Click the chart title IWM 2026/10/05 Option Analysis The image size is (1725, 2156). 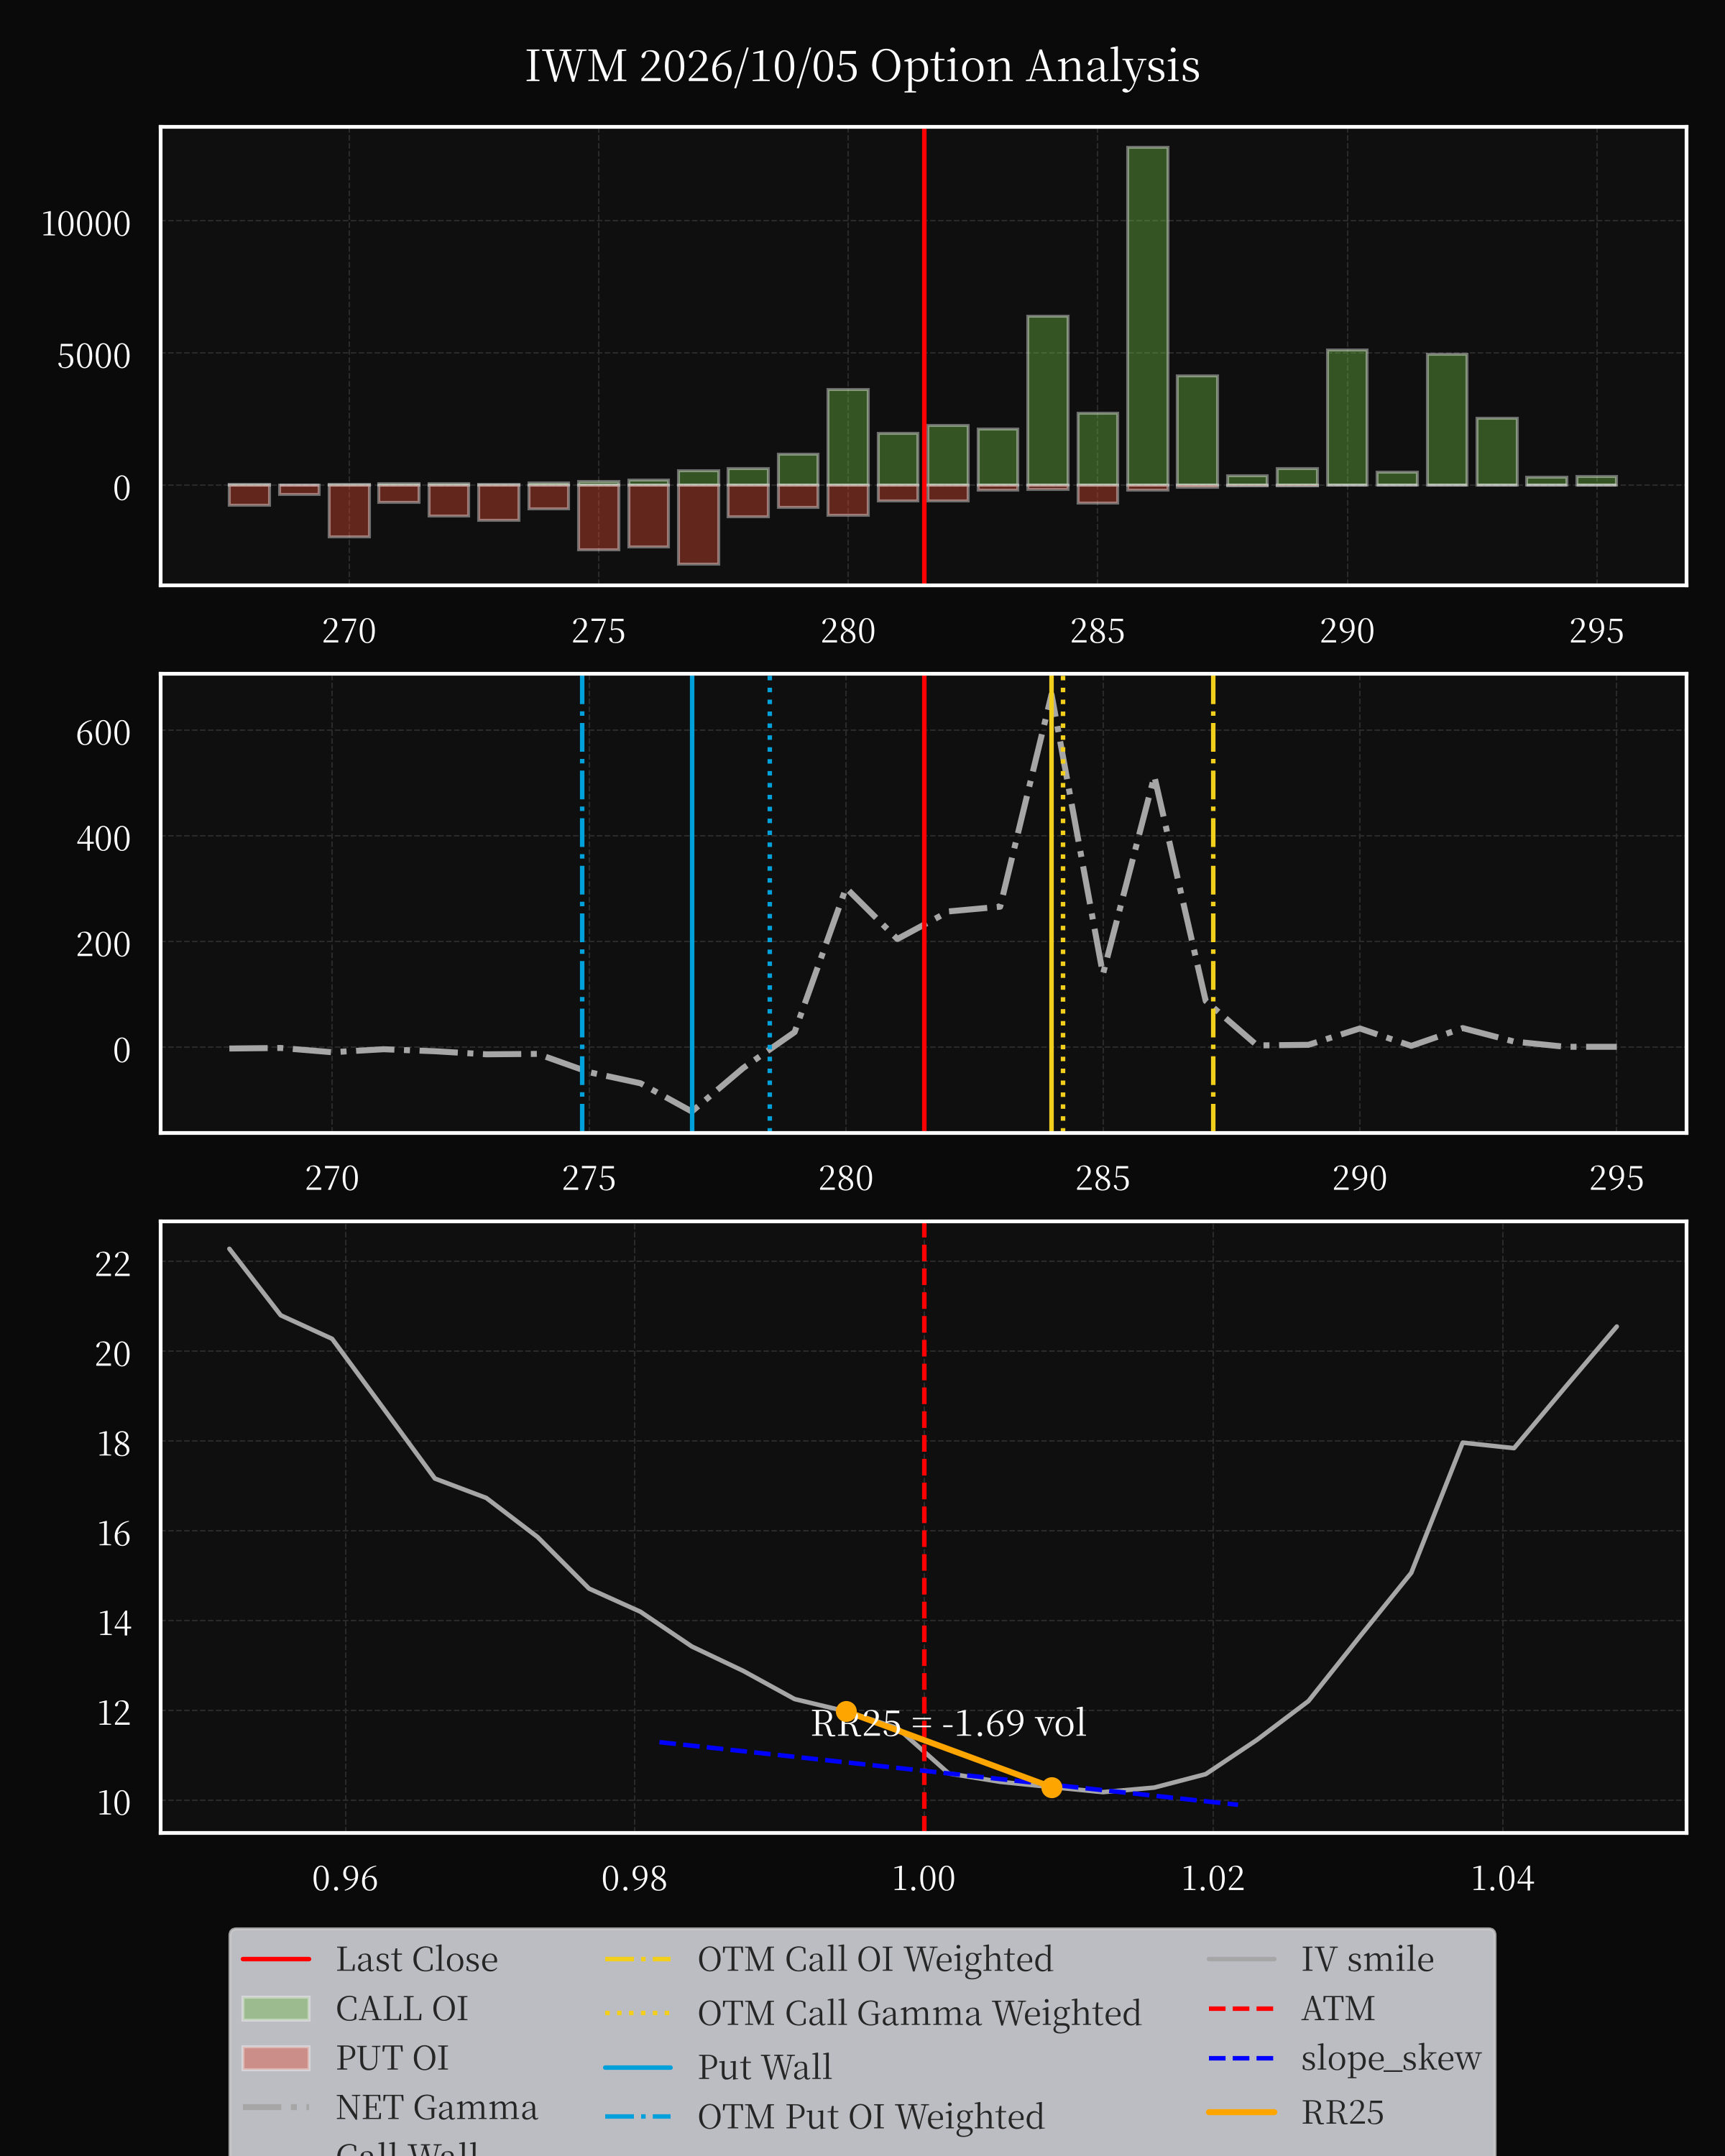[862, 66]
